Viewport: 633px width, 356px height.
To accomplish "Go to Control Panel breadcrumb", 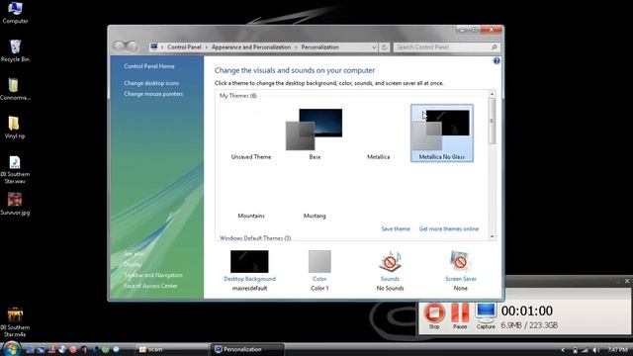I will [184, 47].
